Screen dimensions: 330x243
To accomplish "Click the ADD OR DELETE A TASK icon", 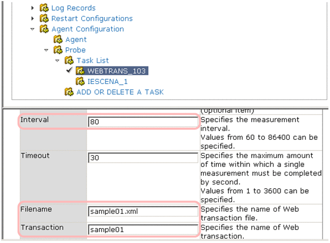I will click(x=69, y=92).
